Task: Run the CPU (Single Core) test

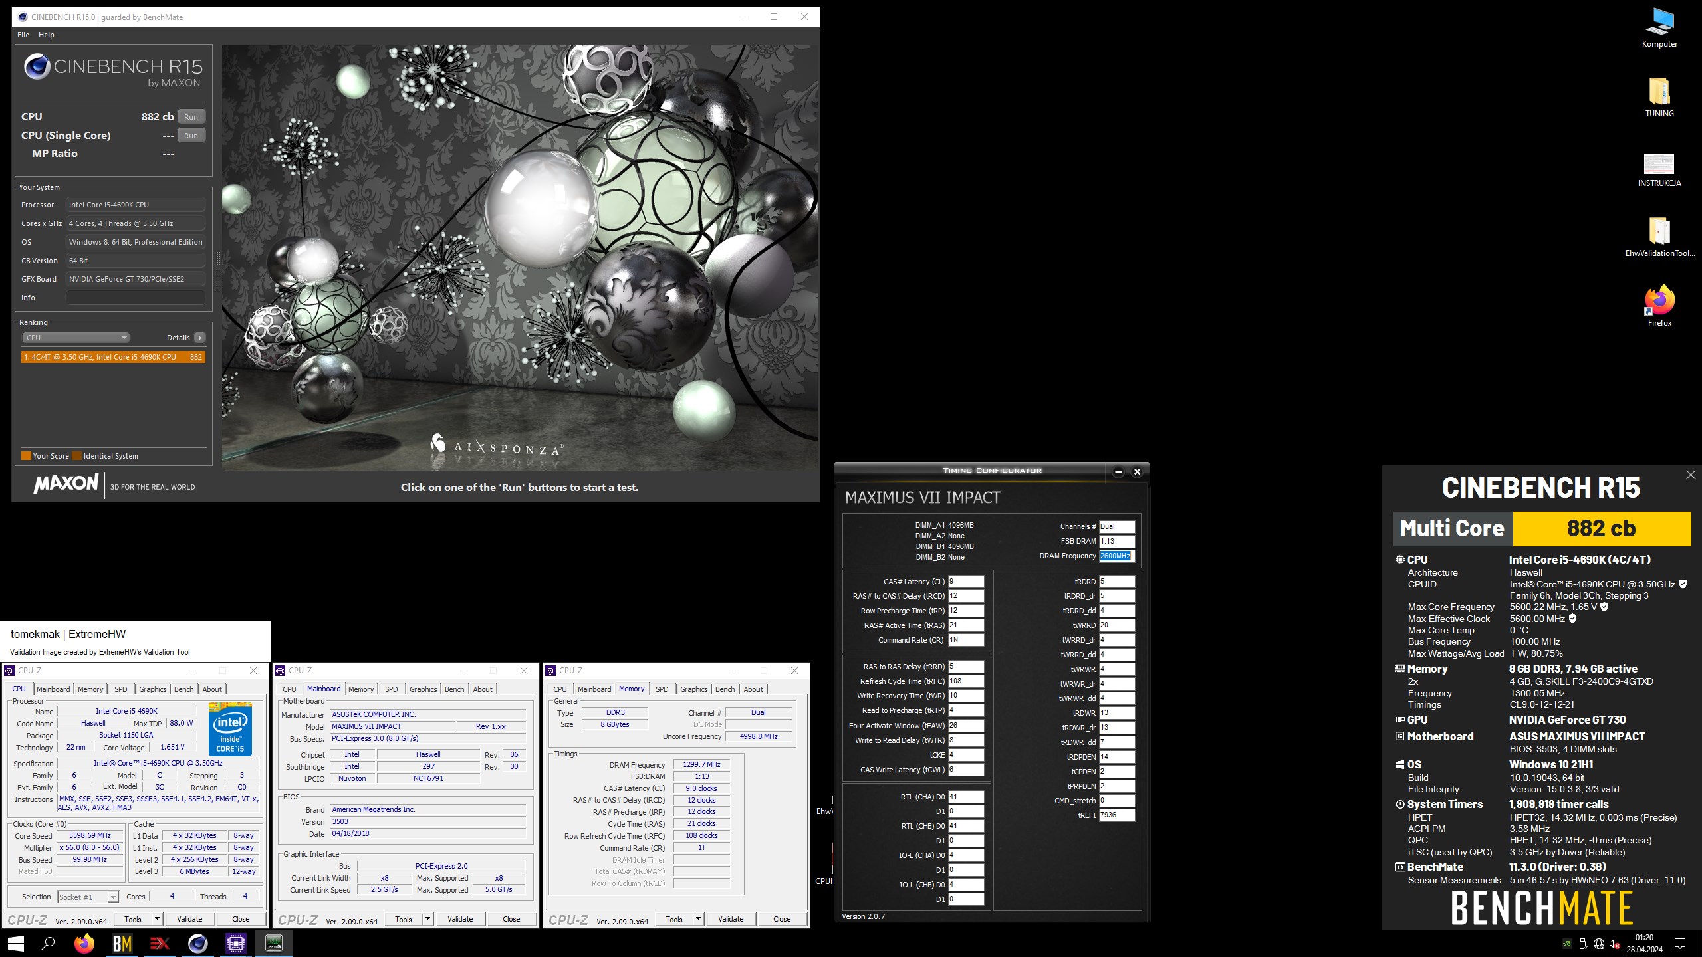Action: [191, 136]
